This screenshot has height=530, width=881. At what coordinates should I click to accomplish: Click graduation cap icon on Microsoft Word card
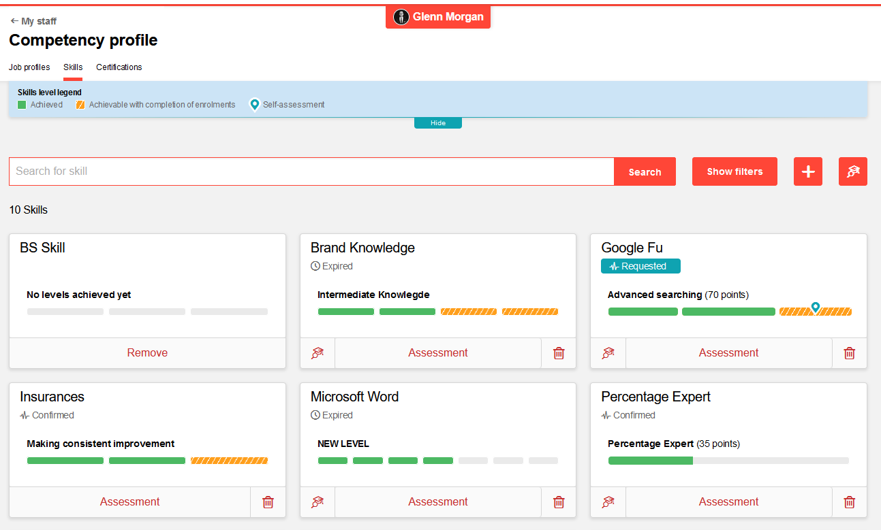click(x=318, y=502)
